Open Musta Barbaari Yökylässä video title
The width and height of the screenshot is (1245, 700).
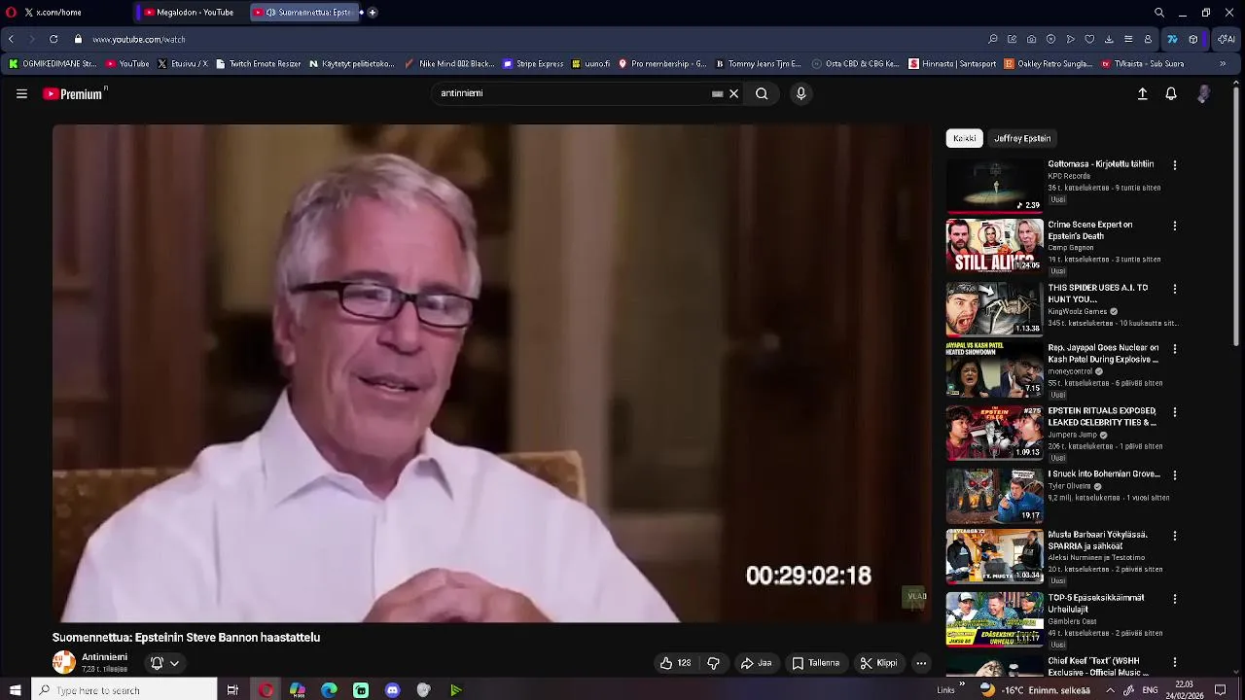pyautogui.click(x=1097, y=541)
